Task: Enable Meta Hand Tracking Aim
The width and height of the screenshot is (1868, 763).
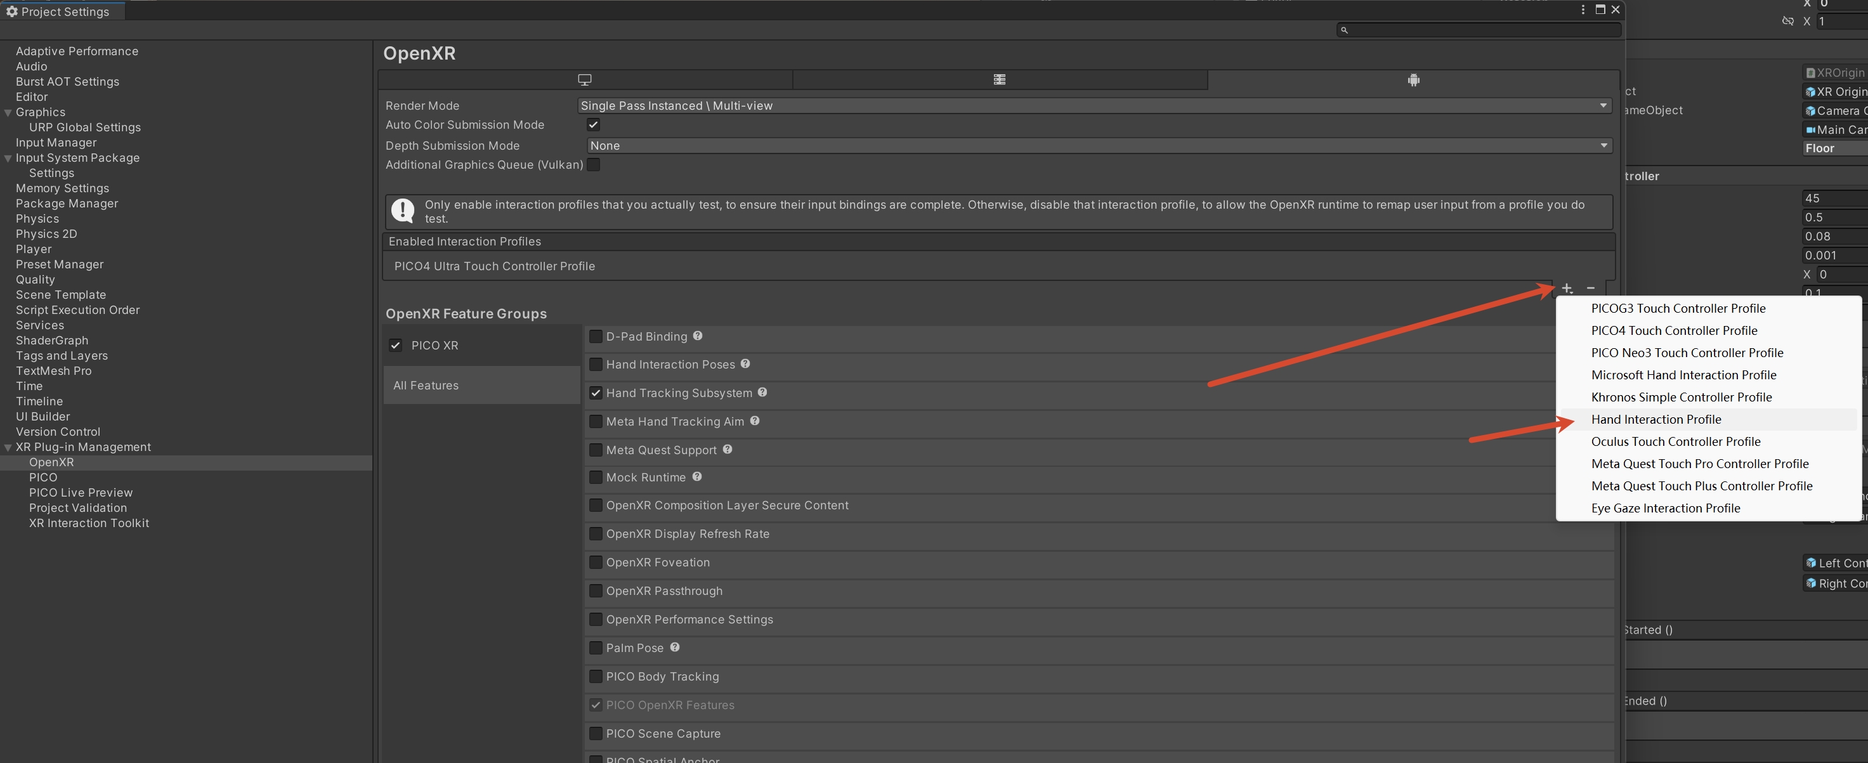Action: coord(596,421)
